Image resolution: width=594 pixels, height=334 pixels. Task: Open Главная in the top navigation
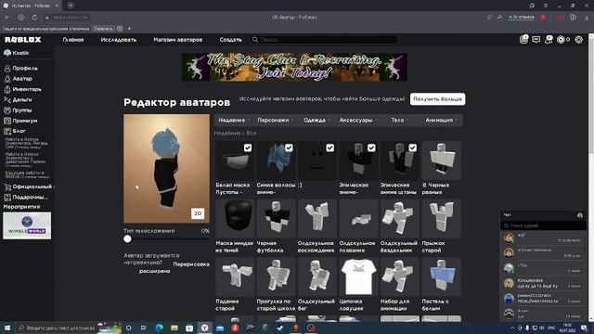(x=73, y=40)
